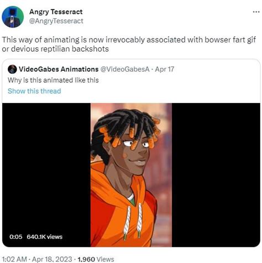This screenshot has height=263, width=262.
Task: Click the 640.1K views video counter
Action: [x=45, y=237]
